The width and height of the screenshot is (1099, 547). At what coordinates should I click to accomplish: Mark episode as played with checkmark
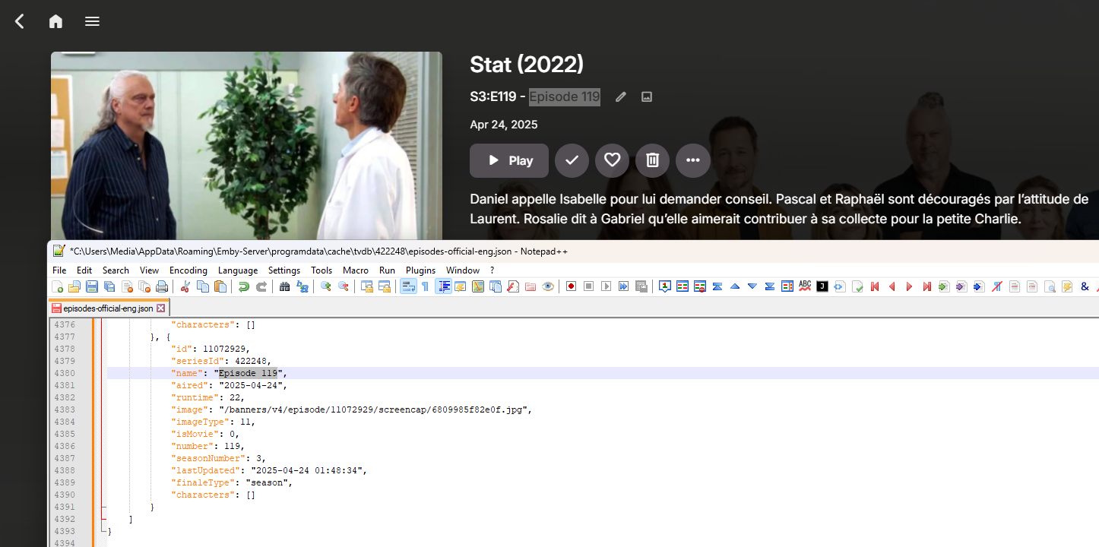tap(572, 160)
